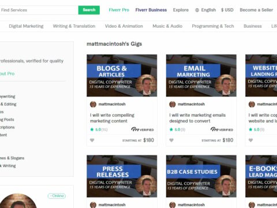The height and width of the screenshot is (208, 277).
Task: Select Proofreading & Editing sidebar item
Action: [x=8, y=104]
